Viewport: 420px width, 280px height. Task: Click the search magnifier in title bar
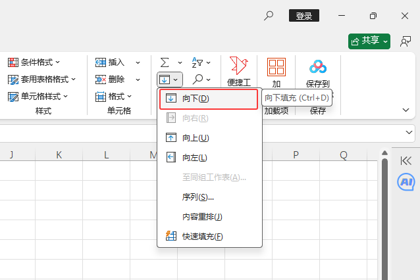click(269, 16)
